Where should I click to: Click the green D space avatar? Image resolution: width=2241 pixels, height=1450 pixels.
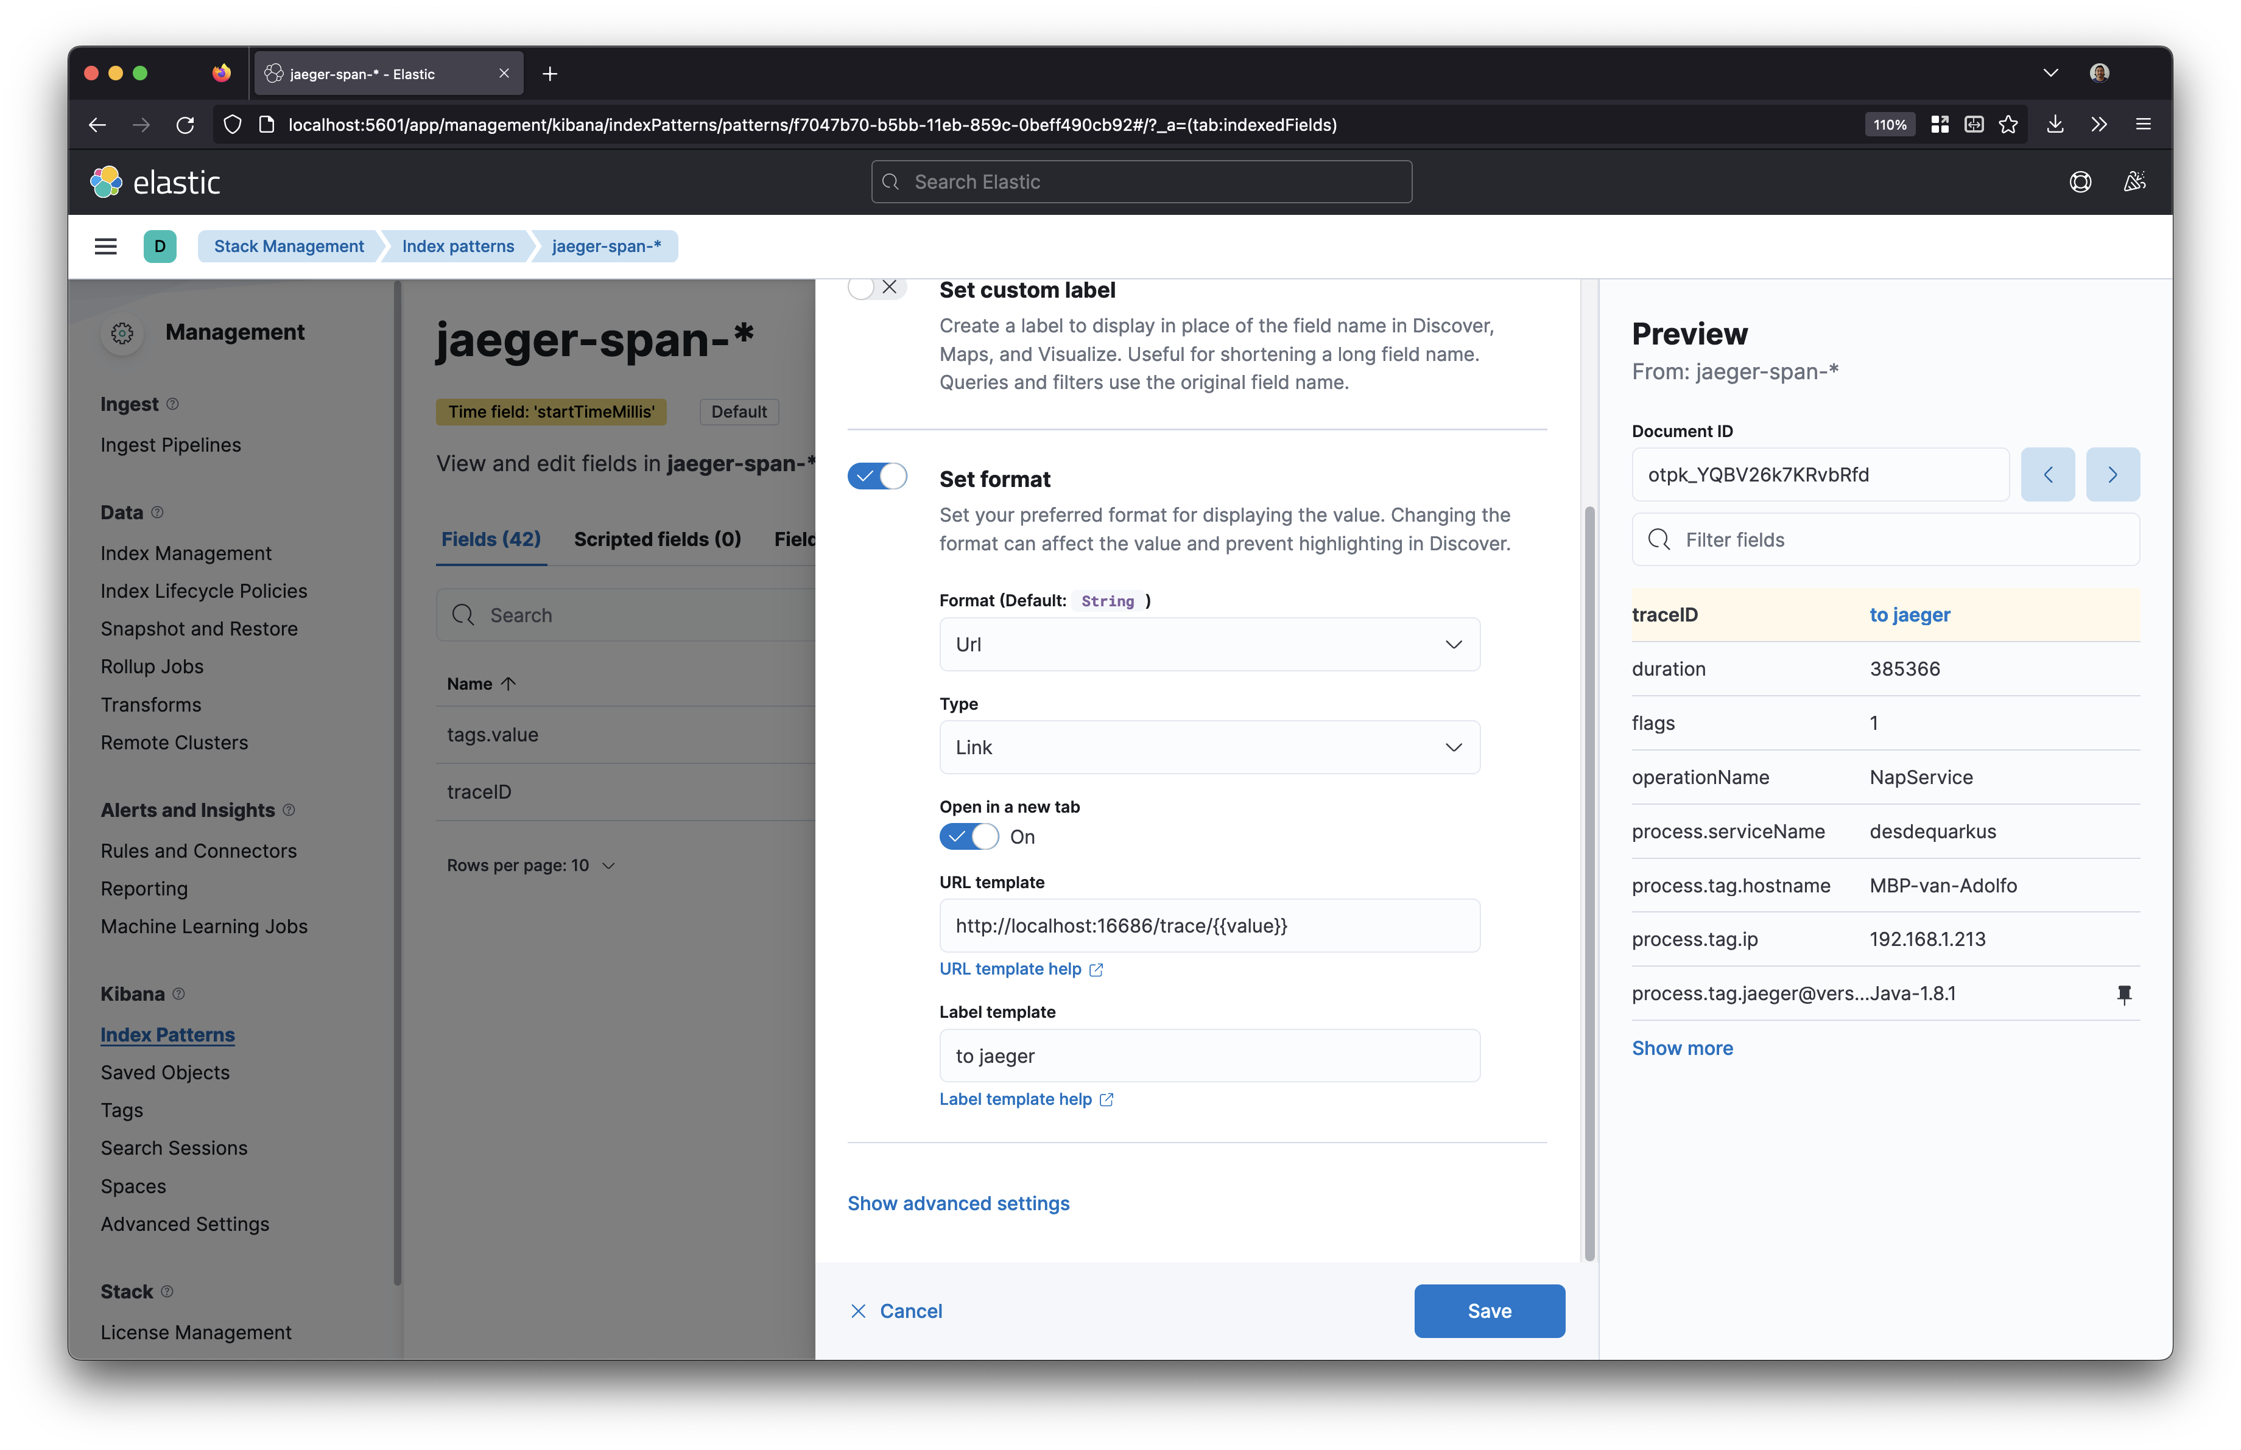click(160, 247)
